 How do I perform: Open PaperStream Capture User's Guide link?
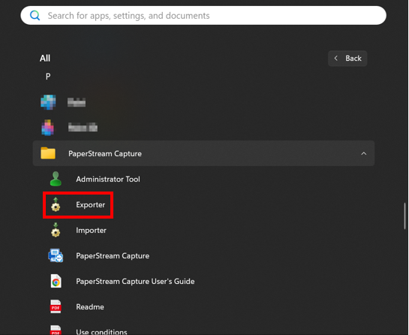(x=135, y=281)
